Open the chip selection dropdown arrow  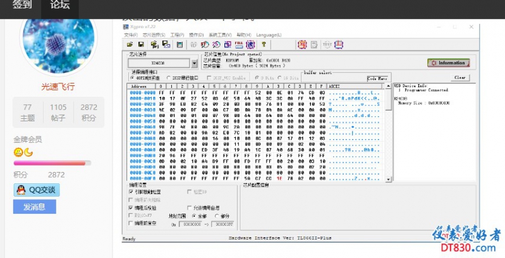click(194, 63)
